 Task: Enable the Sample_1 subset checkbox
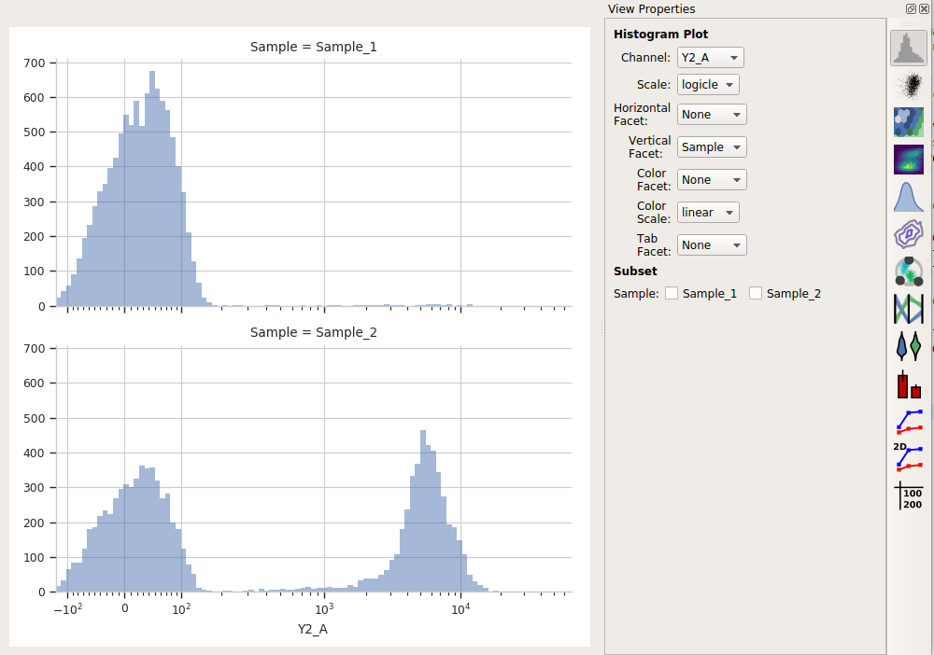click(672, 293)
